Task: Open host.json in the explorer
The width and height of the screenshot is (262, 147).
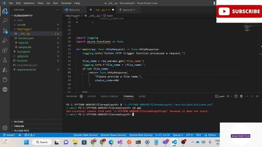Action: [x=22, y=61]
